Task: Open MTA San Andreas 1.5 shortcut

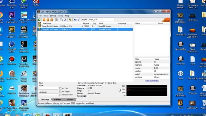Action: tap(24, 47)
